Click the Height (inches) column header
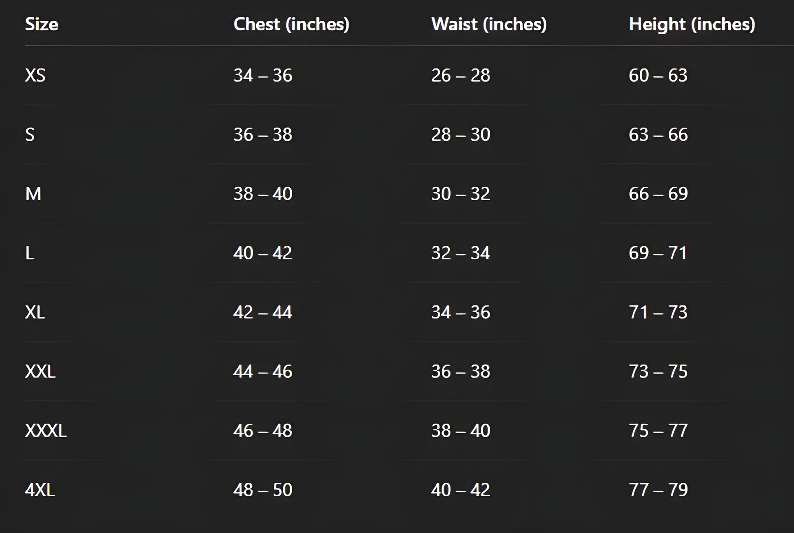The width and height of the screenshot is (794, 533). pos(692,24)
